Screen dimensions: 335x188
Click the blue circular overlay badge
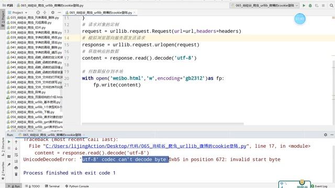coord(300,19)
